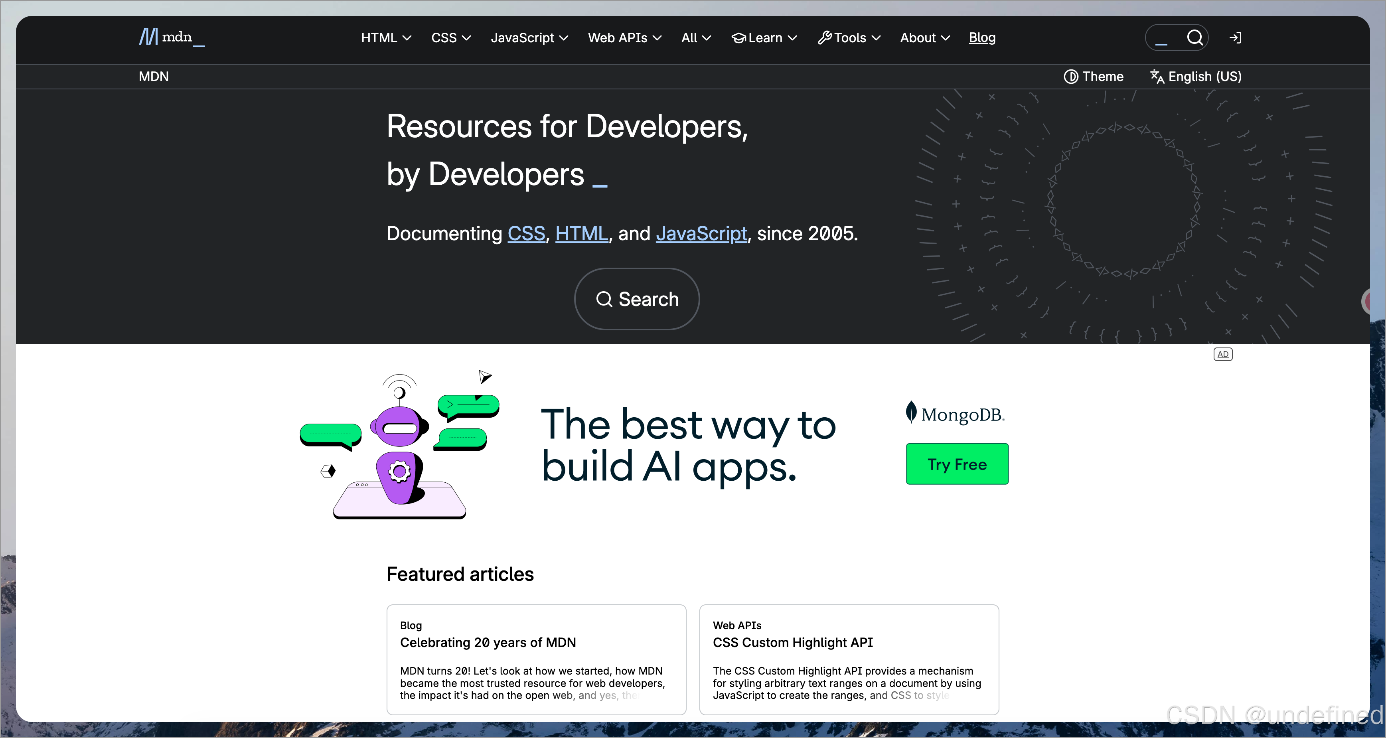Click the Tools wrench icon
This screenshot has height=738, width=1386.
tap(824, 37)
